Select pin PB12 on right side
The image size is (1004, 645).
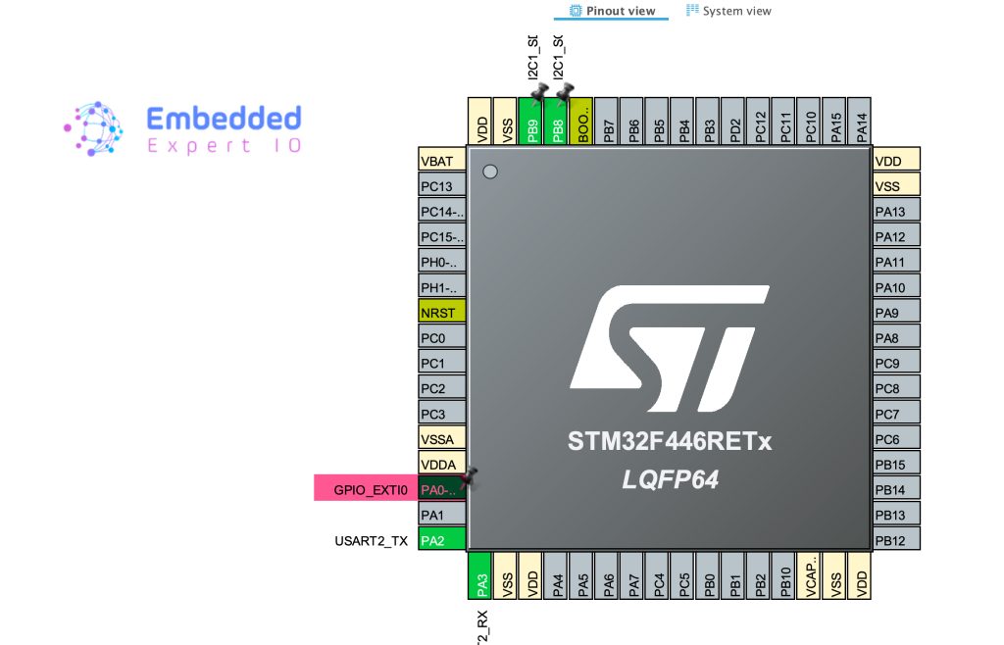pos(896,540)
